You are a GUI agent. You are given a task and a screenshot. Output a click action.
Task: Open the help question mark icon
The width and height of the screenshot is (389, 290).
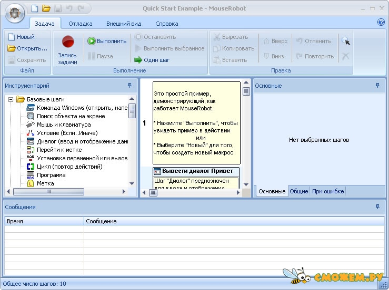(381, 22)
